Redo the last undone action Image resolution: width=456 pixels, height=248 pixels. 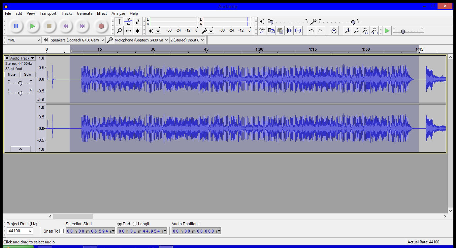(320, 31)
